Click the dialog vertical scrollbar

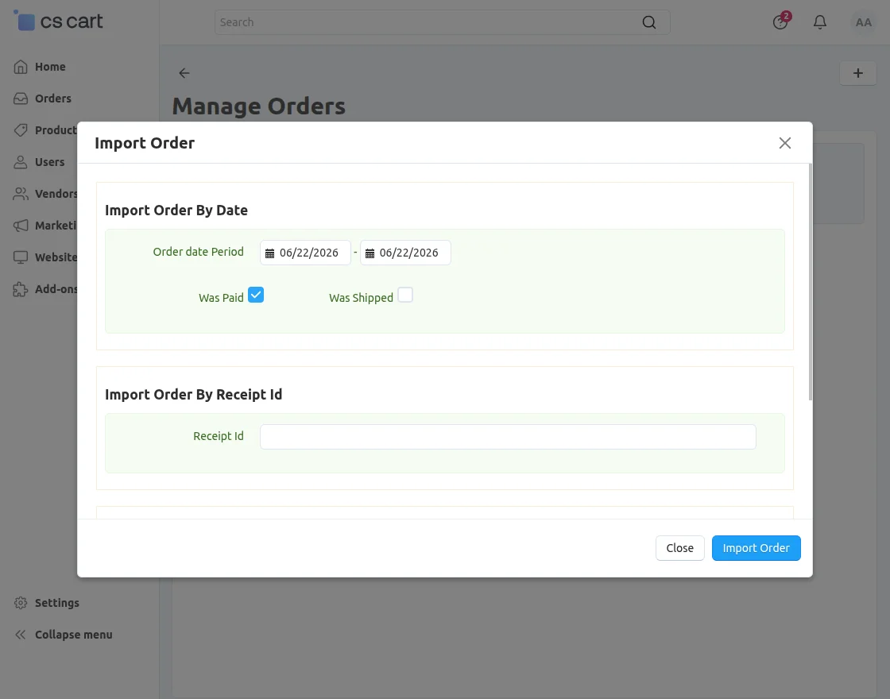[810, 281]
